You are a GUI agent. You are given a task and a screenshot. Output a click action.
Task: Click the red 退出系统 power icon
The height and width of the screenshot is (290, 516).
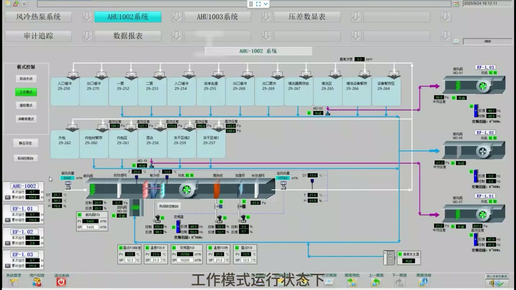(61, 282)
